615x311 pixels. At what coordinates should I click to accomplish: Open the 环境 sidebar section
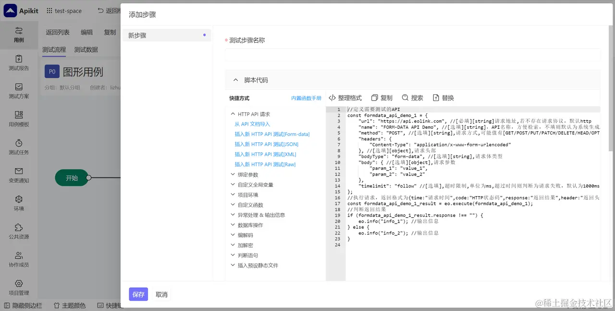[19, 204]
